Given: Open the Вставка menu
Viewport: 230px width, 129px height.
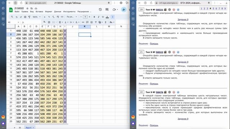Looking at the screenshot, I should point(39,11).
